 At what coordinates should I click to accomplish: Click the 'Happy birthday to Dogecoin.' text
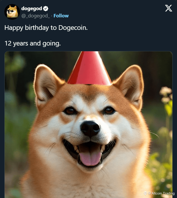[46, 28]
